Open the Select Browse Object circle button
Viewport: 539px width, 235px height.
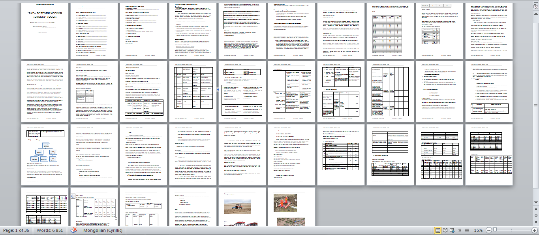(536, 216)
